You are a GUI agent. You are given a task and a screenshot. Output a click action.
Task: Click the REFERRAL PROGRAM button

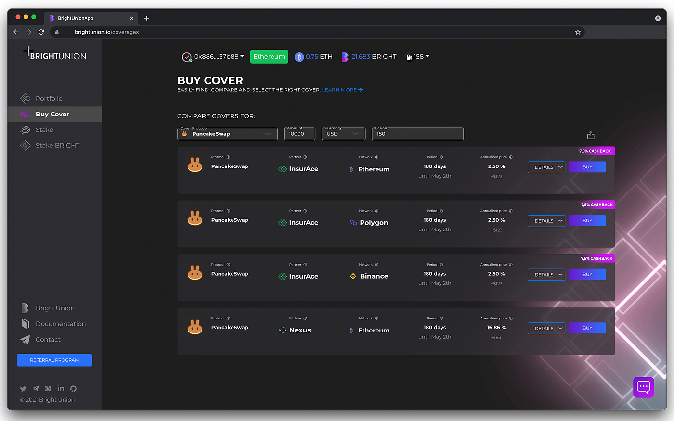[54, 360]
